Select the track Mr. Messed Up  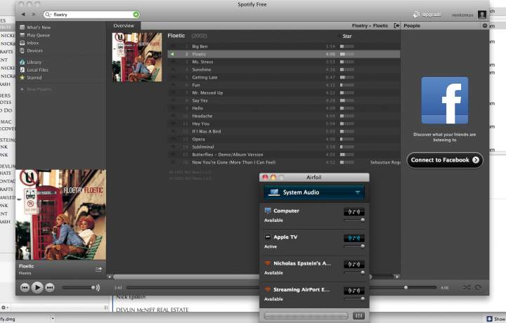284,93
